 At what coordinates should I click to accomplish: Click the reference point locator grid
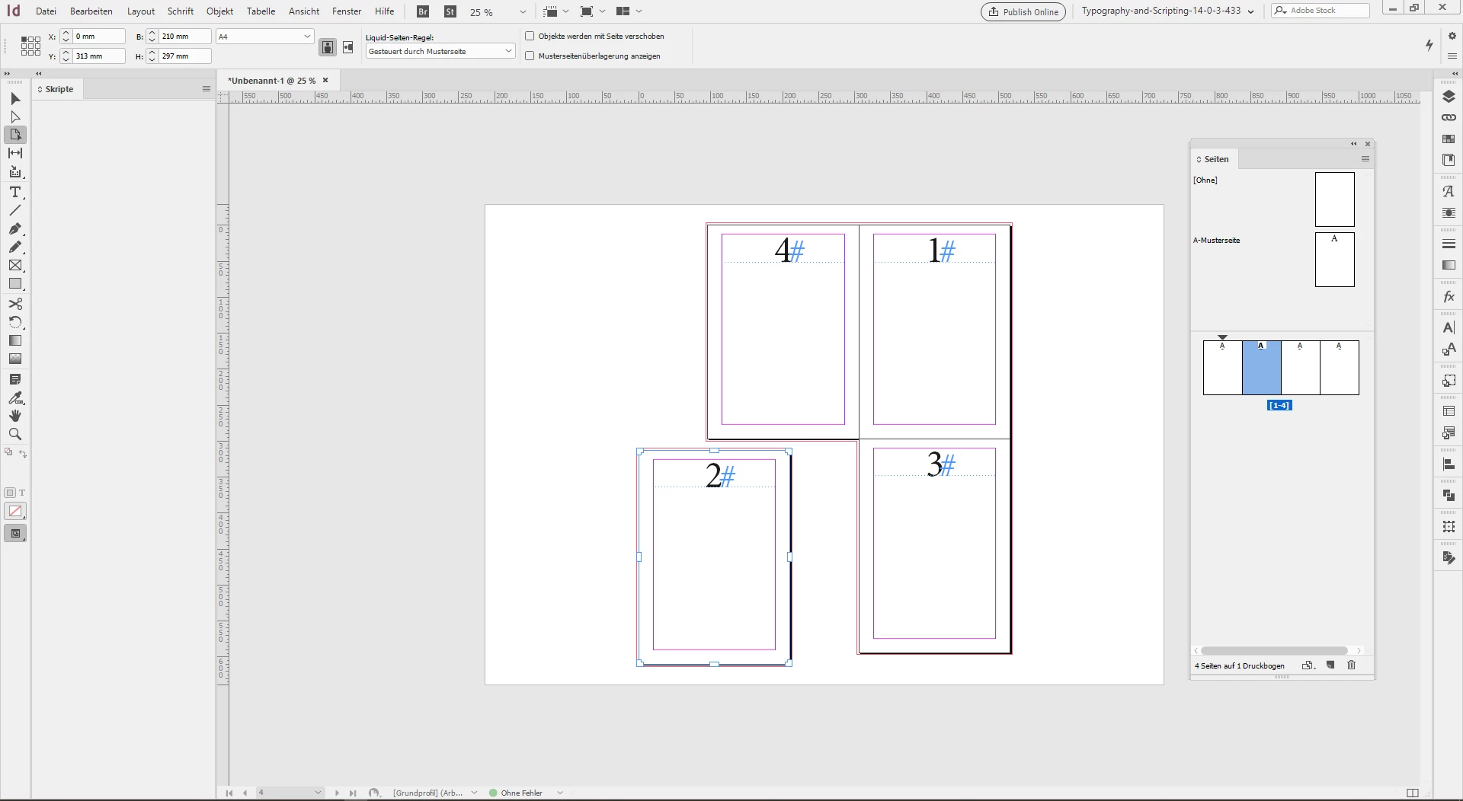pyautogui.click(x=30, y=46)
